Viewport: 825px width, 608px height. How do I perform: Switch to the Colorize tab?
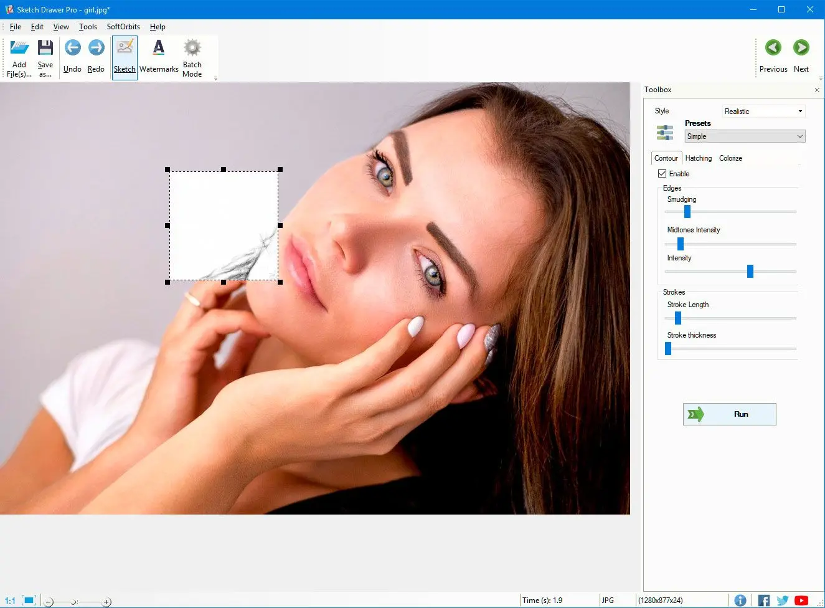coord(730,158)
